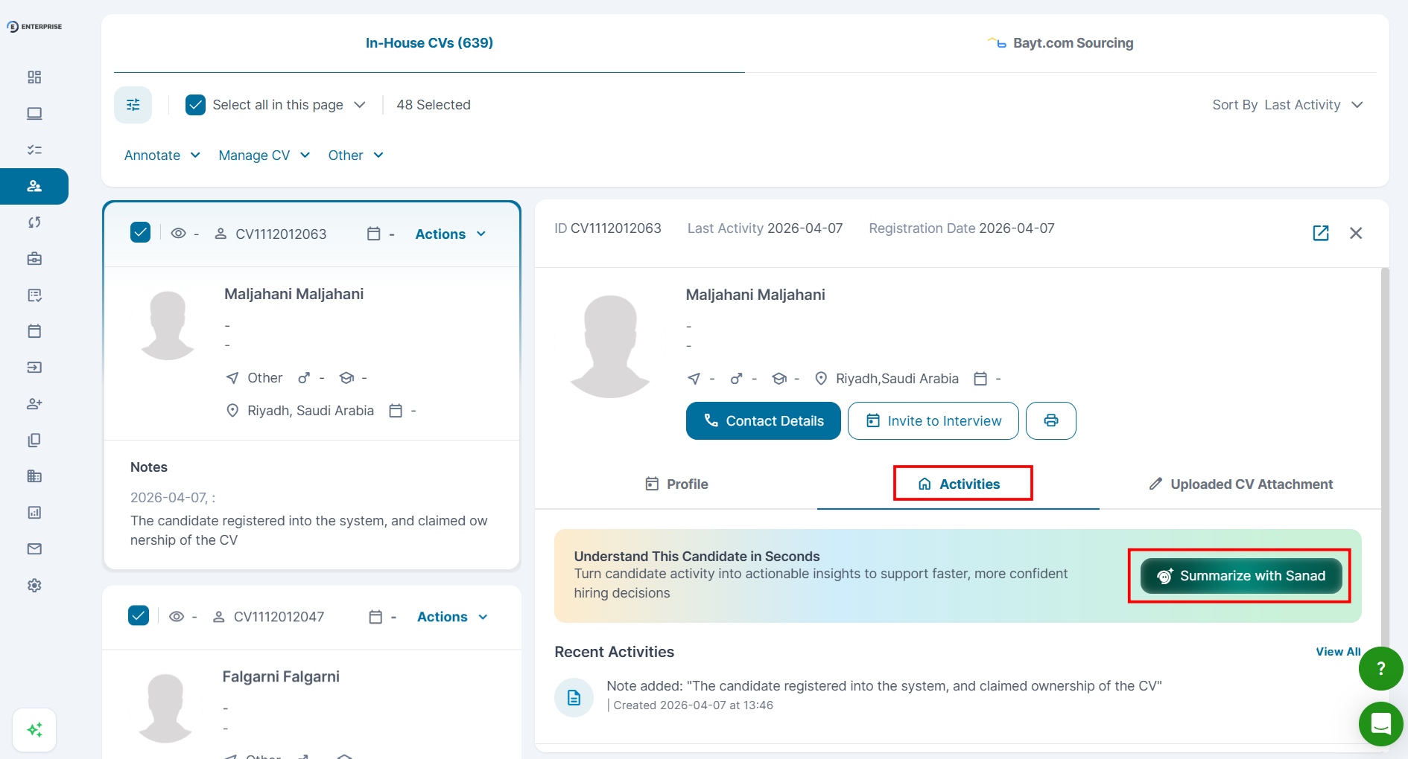Open the filter settings icon
This screenshot has height=759, width=1408.
(x=133, y=105)
